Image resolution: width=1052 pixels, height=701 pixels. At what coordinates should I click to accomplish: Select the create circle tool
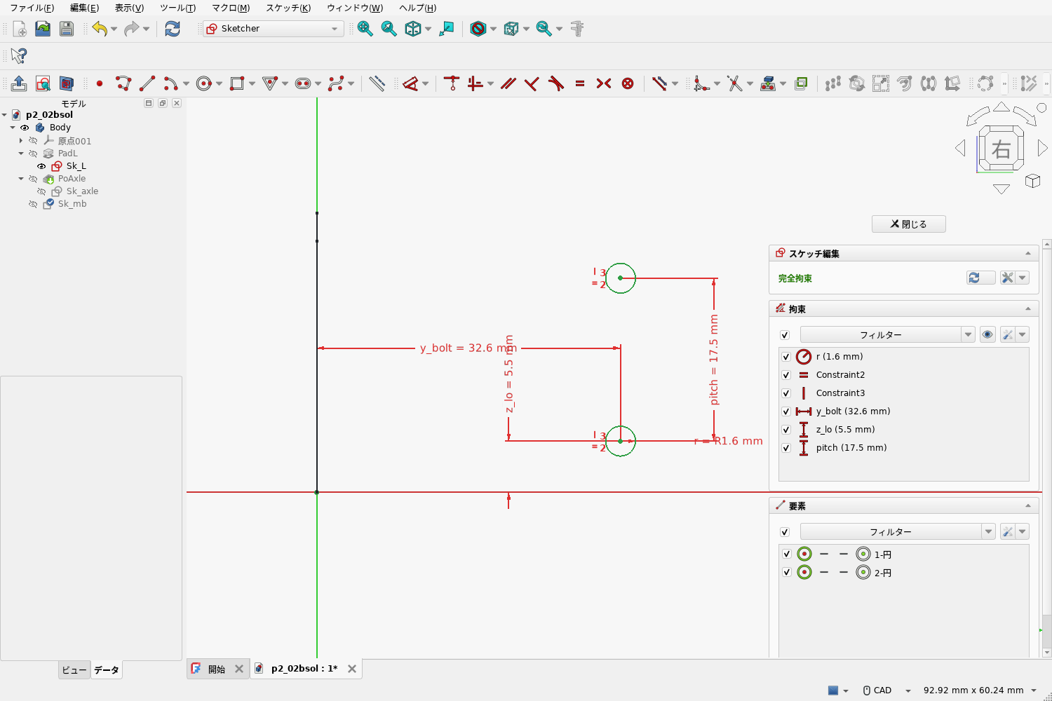pos(204,83)
